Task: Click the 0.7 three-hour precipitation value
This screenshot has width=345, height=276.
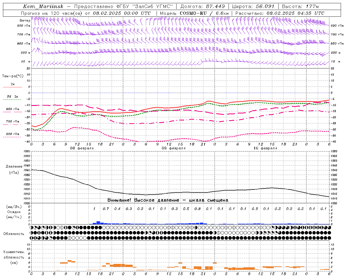Action: coord(106,209)
